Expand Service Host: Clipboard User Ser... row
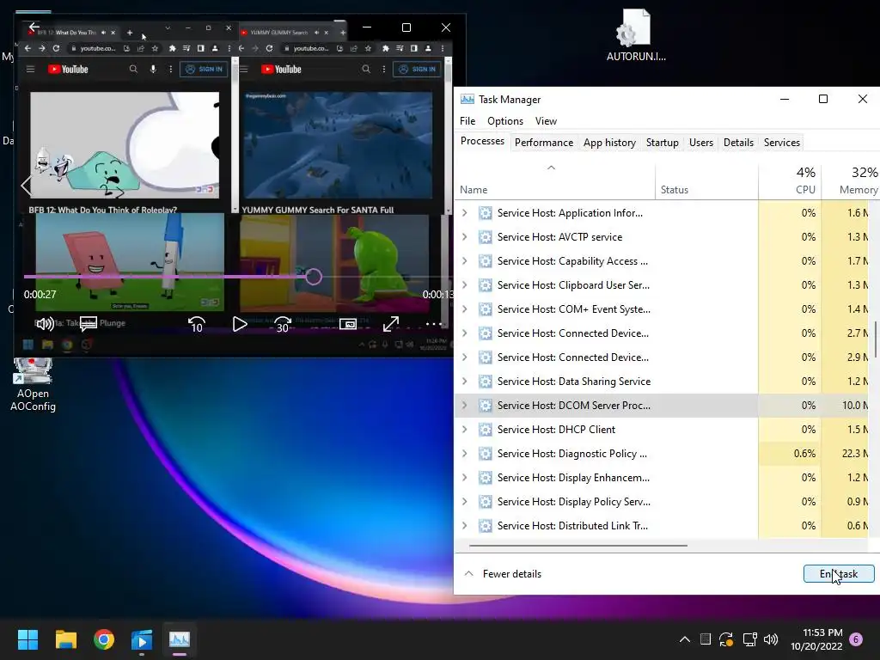This screenshot has height=660, width=880. pos(465,285)
